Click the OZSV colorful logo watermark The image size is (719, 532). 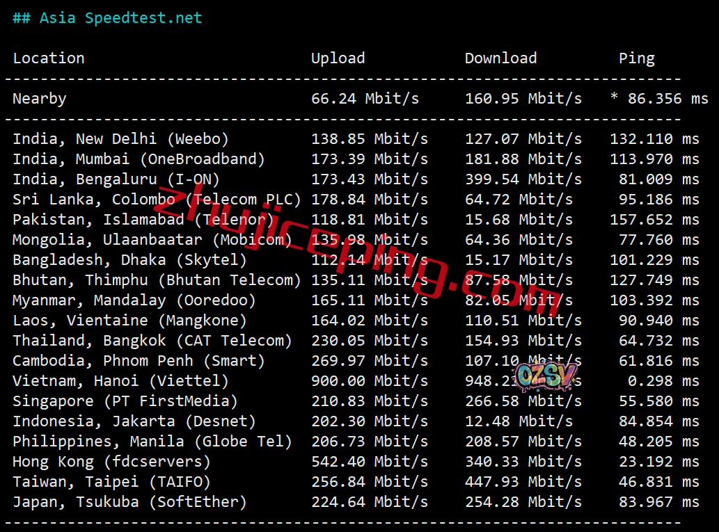(546, 376)
